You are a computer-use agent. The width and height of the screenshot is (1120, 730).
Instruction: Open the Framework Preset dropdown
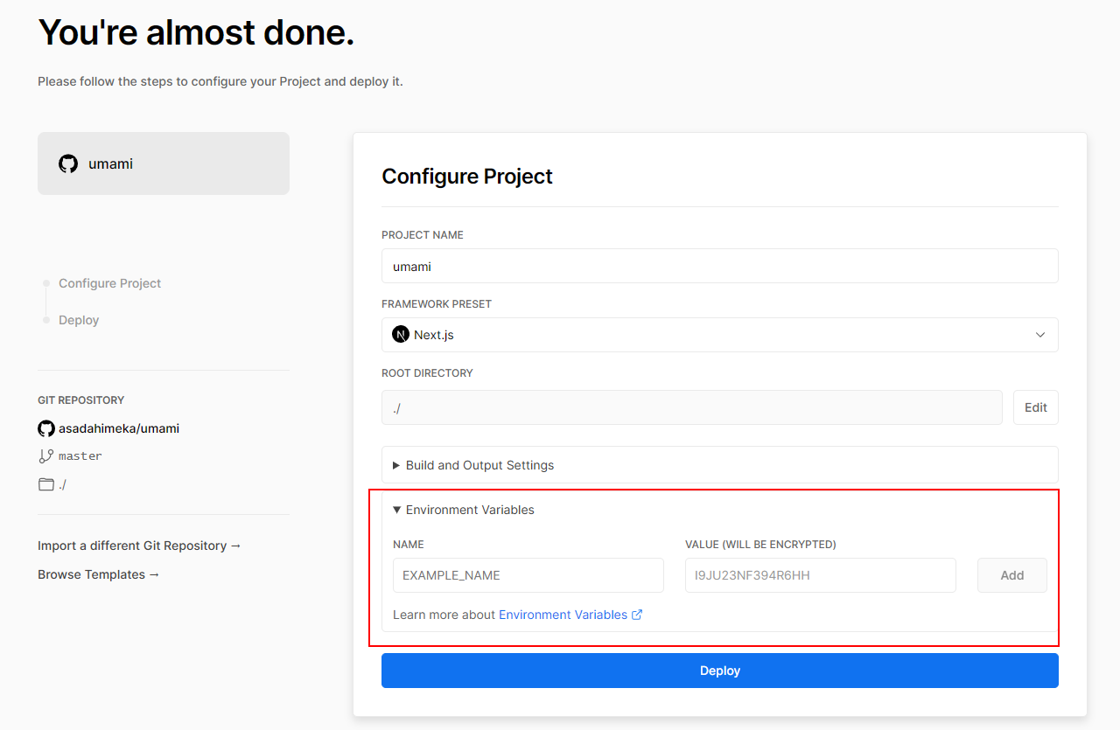tap(719, 335)
